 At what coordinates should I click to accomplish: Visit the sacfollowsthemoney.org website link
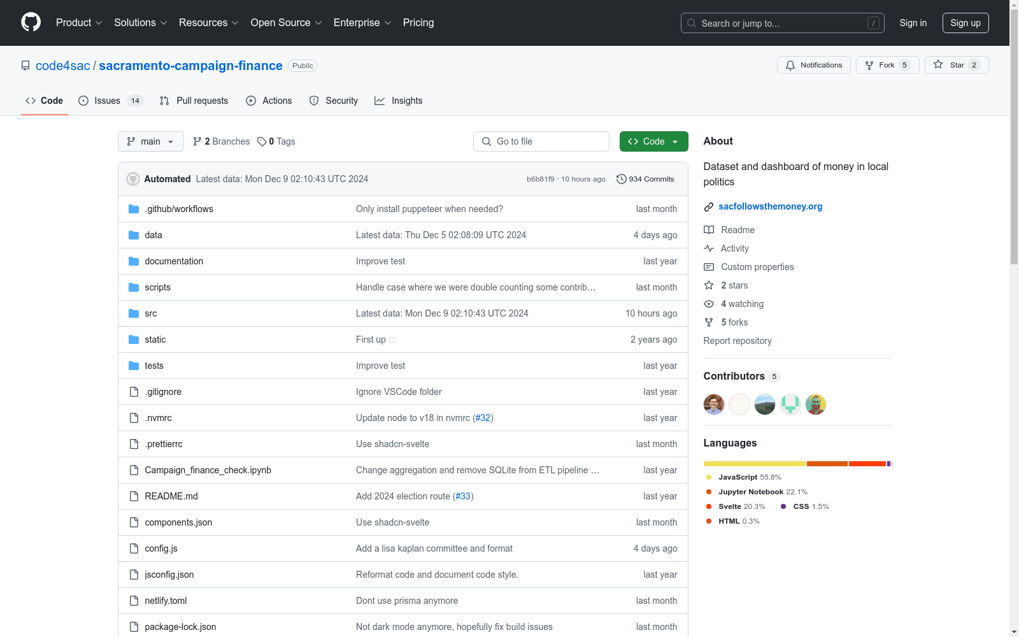[771, 206]
